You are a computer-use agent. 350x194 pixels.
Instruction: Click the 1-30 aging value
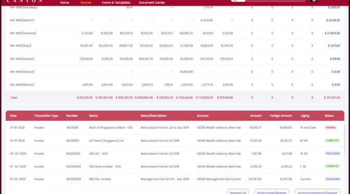[303, 167]
